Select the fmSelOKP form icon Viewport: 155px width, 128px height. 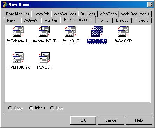click(123, 31)
